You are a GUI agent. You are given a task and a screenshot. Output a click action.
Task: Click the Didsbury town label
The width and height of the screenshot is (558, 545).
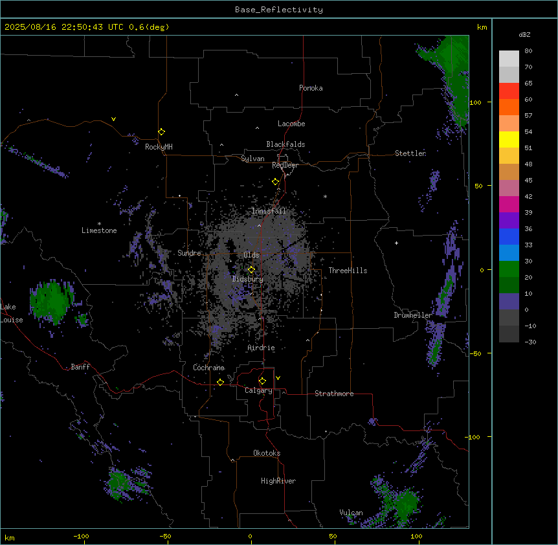[x=247, y=279]
